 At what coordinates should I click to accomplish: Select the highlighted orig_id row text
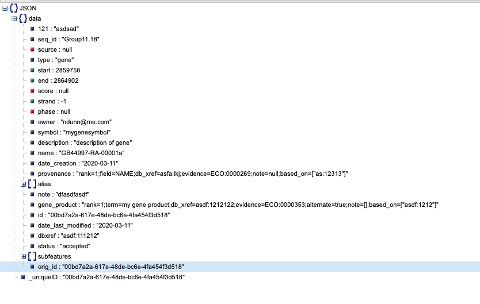coord(111,267)
